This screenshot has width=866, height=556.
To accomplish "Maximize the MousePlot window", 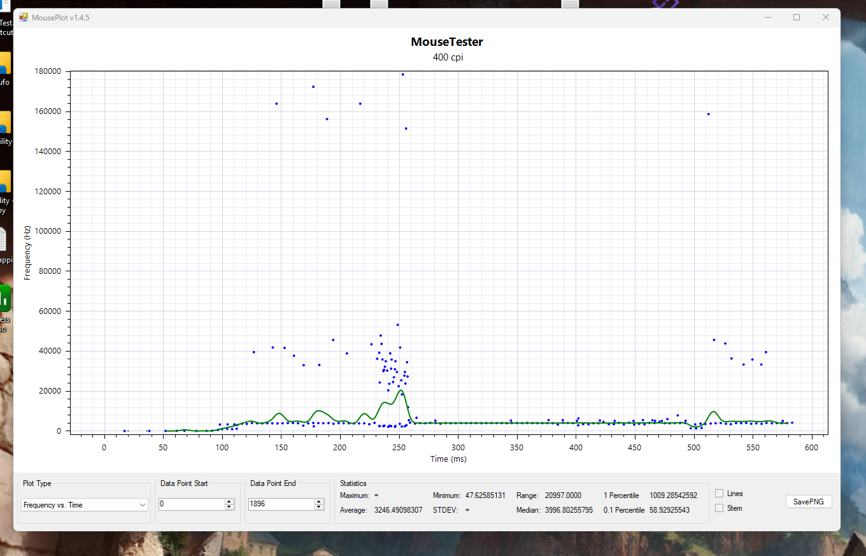I will (x=796, y=17).
